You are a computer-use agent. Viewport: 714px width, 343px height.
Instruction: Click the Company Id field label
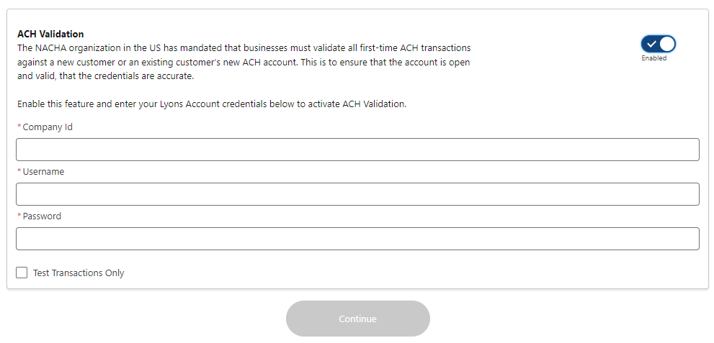pos(48,127)
